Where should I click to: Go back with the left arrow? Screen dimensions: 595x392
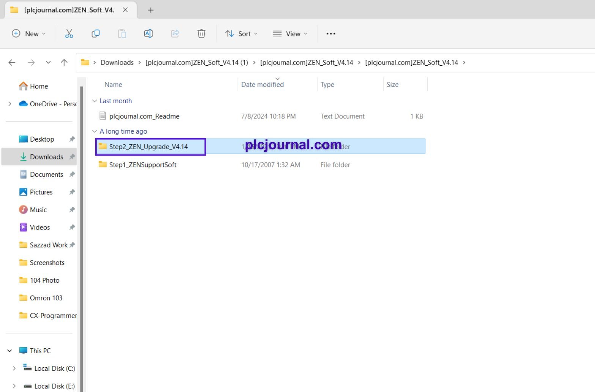(12, 63)
